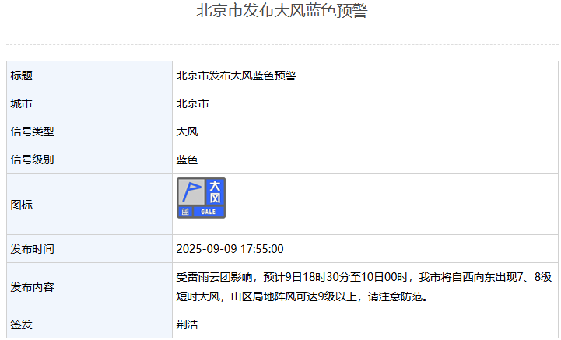Click the 发布时间 label cell
Image resolution: width=561 pixels, height=340 pixels.
click(x=89, y=249)
